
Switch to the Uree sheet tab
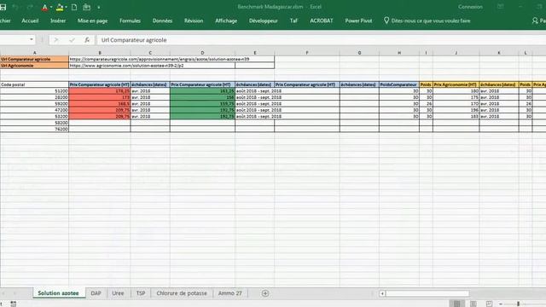pyautogui.click(x=118, y=293)
